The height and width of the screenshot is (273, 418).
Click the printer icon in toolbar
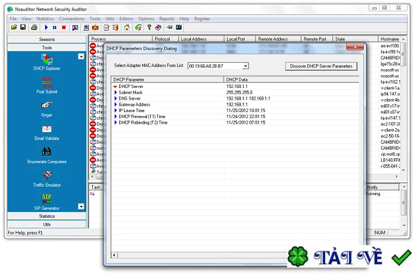[x=34, y=27]
